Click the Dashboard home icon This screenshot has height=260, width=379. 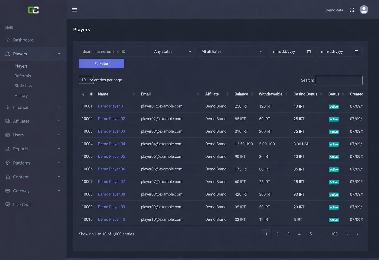(8, 40)
